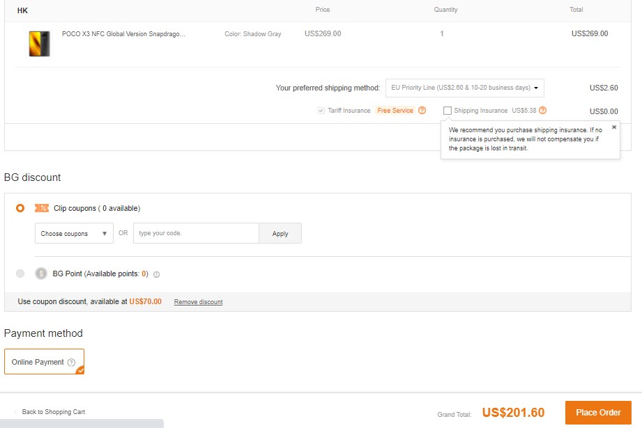Expand the Choose coupons dropdown
Viewport: 642px width, 428px height.
point(74,234)
